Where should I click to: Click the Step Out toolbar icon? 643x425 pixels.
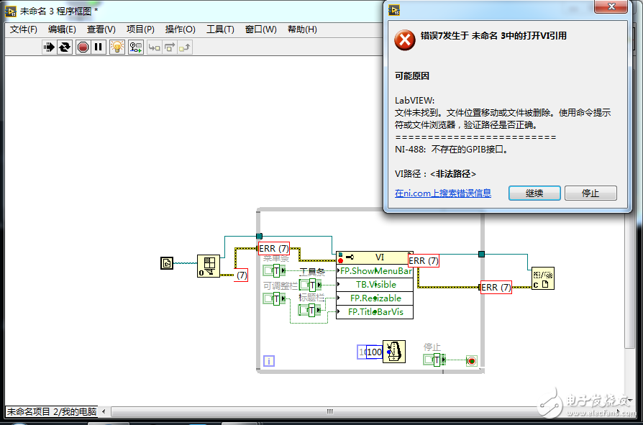pos(185,48)
